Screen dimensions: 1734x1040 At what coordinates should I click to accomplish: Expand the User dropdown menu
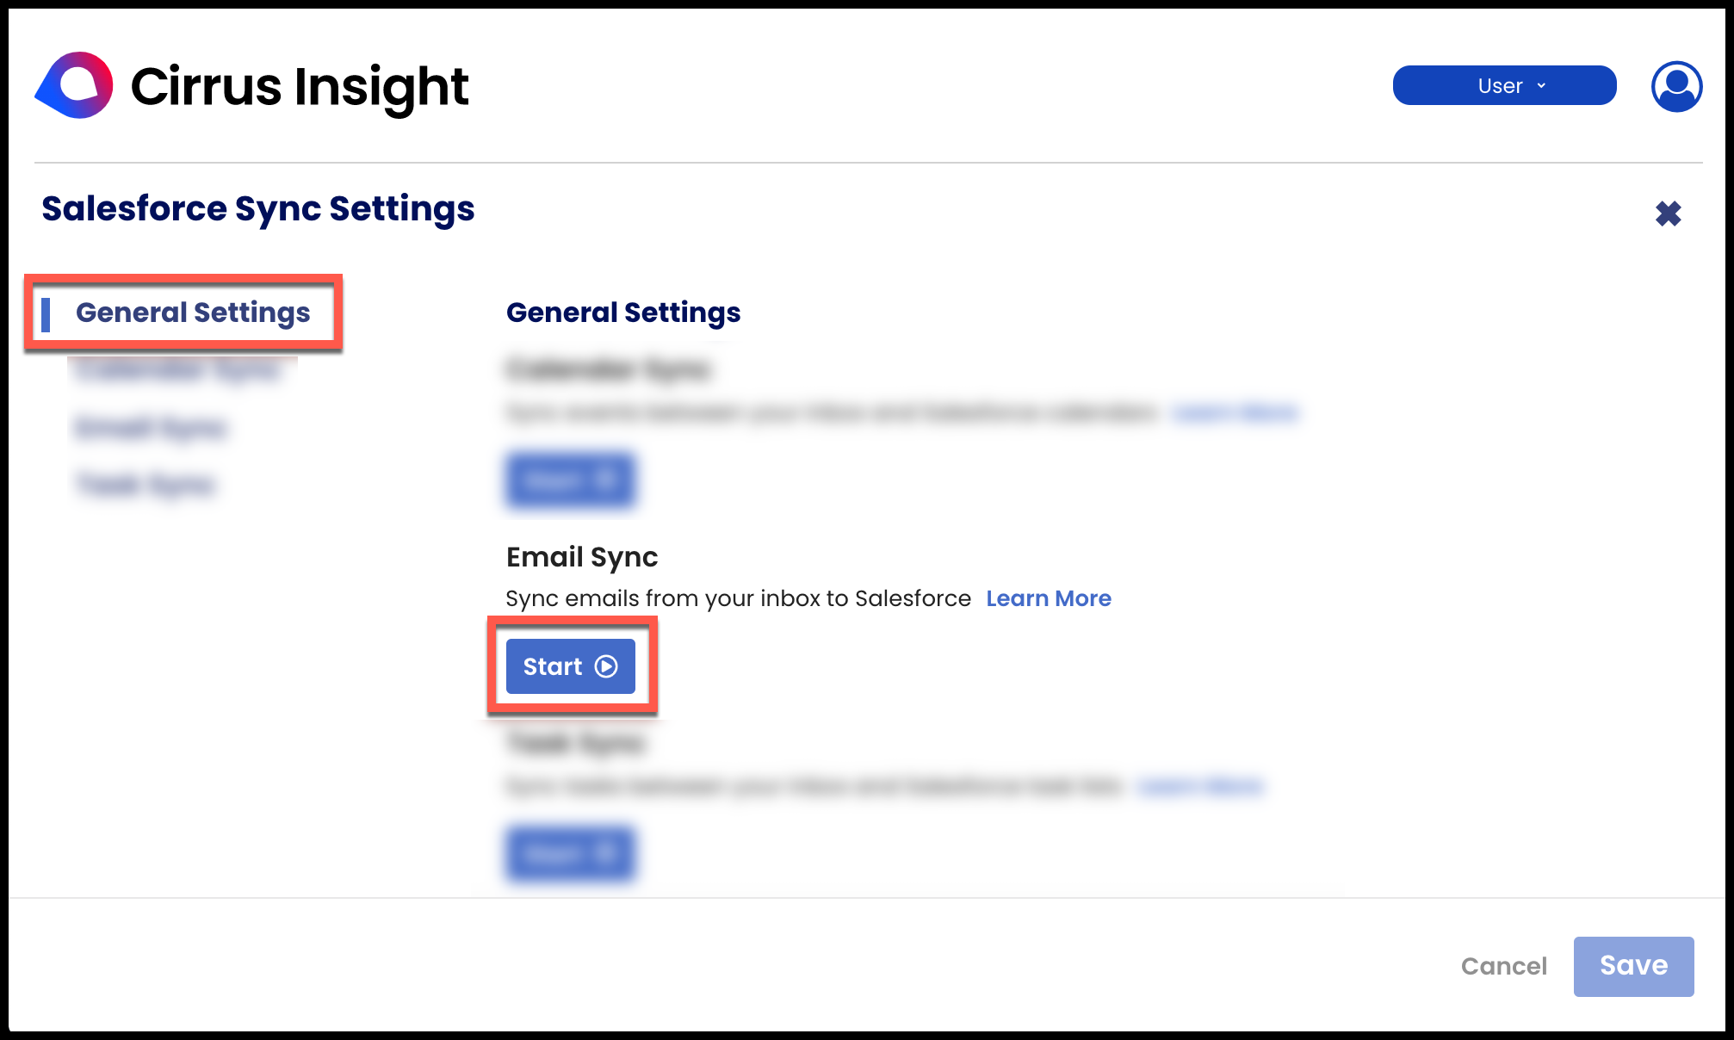1504,86
